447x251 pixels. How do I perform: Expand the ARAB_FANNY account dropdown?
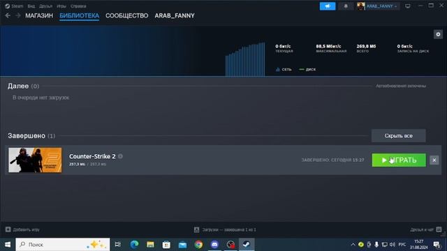tap(381, 6)
